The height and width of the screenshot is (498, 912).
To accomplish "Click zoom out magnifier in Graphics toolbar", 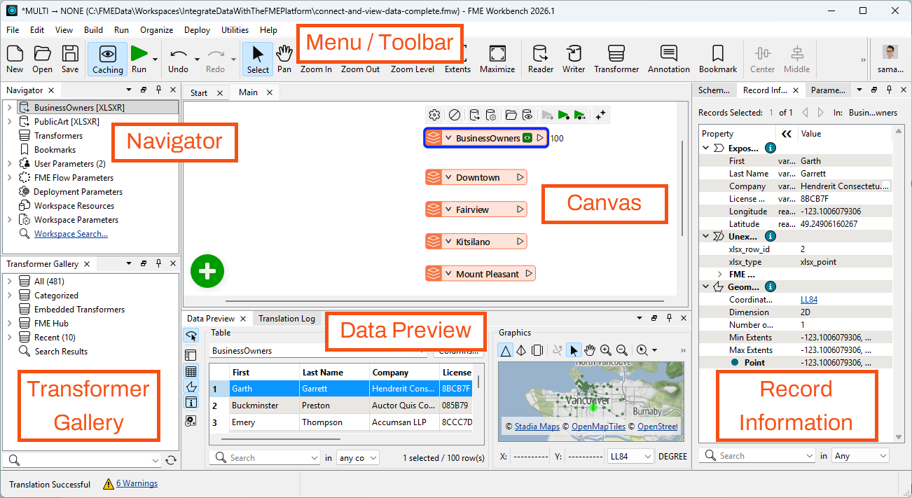I will click(x=621, y=350).
